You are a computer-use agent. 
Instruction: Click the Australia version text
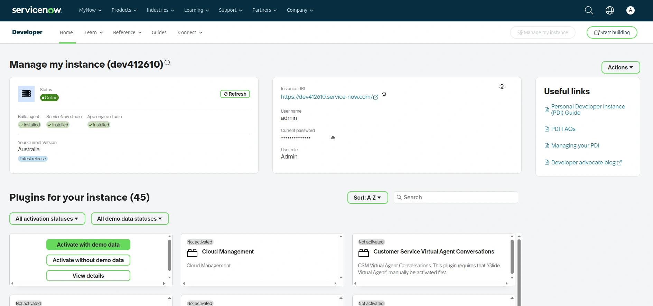(x=29, y=150)
